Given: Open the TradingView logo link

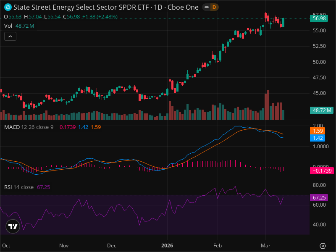Looking at the screenshot, I should pyautogui.click(x=13, y=226).
